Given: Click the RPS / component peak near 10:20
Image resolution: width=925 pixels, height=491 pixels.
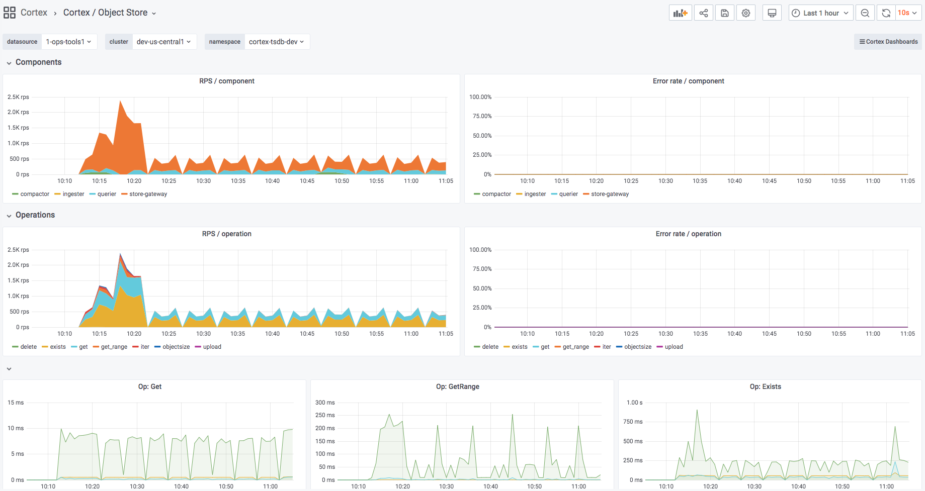Looking at the screenshot, I should pyautogui.click(x=120, y=102).
